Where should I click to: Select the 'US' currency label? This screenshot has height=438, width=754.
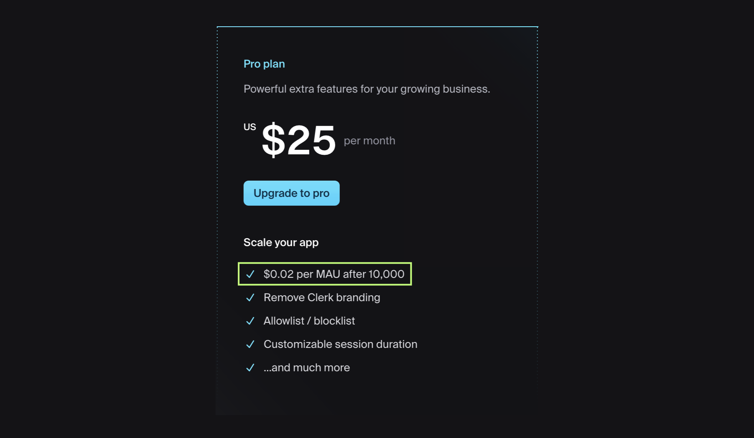pyautogui.click(x=250, y=126)
